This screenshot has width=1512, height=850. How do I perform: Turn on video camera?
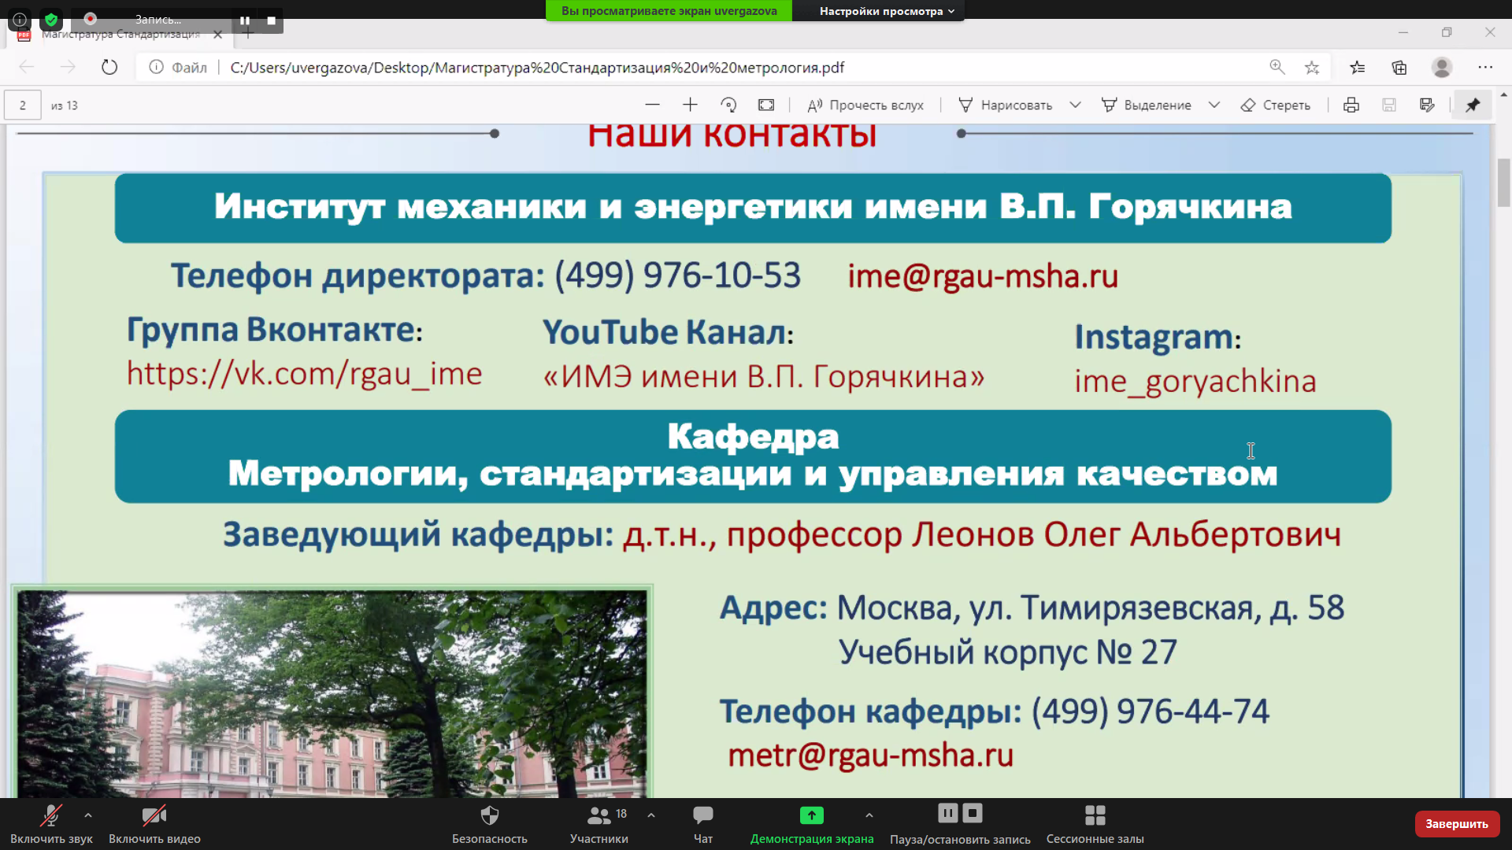tap(154, 823)
